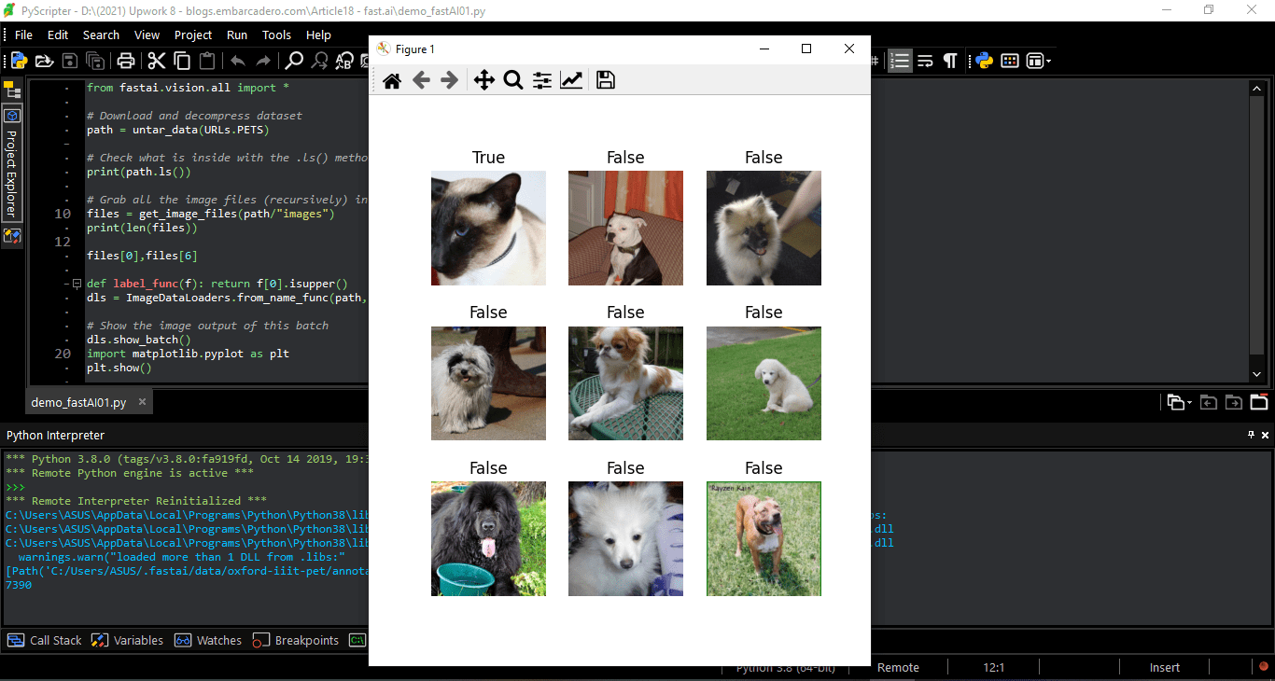The width and height of the screenshot is (1275, 681).
Task: Switch to the Watches tab
Action: pyautogui.click(x=208, y=640)
